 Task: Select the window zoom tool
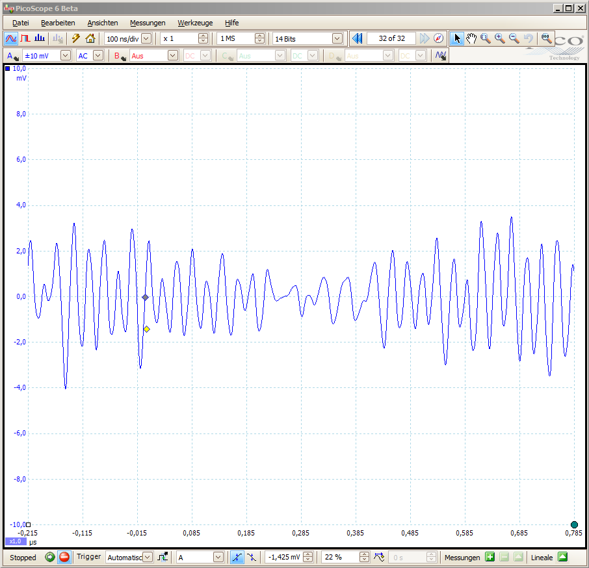(x=486, y=38)
